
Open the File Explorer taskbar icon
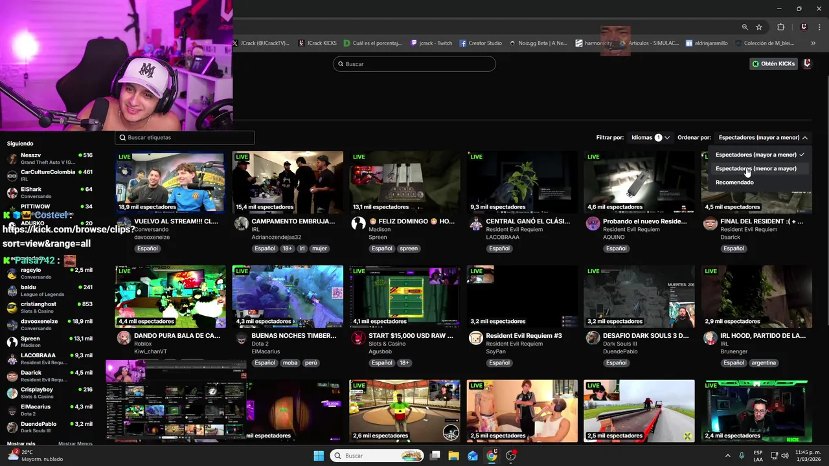tap(453, 456)
